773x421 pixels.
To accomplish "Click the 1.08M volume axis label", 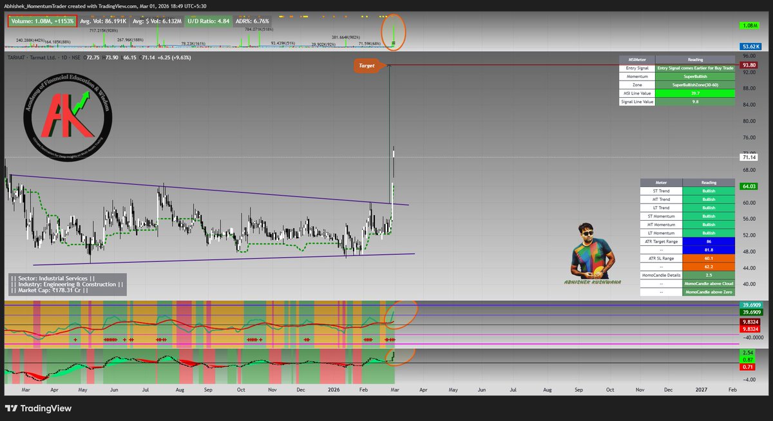I will (x=749, y=25).
